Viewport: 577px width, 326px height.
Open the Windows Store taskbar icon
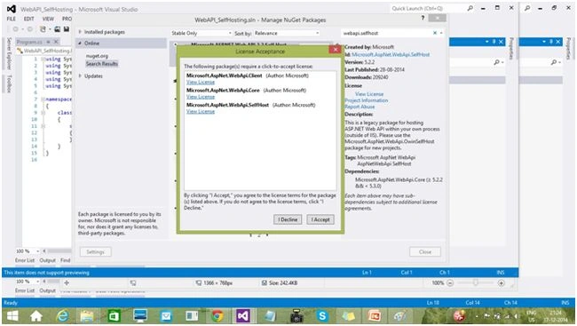(114, 315)
